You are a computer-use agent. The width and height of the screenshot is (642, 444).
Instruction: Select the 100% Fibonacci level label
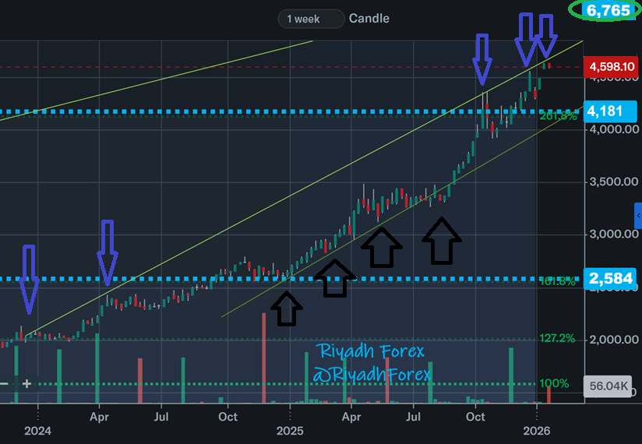(x=554, y=383)
